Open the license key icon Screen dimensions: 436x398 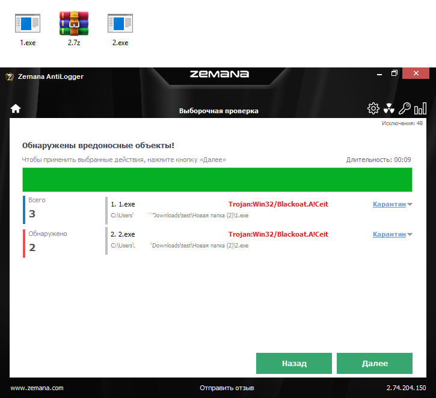pyautogui.click(x=405, y=108)
